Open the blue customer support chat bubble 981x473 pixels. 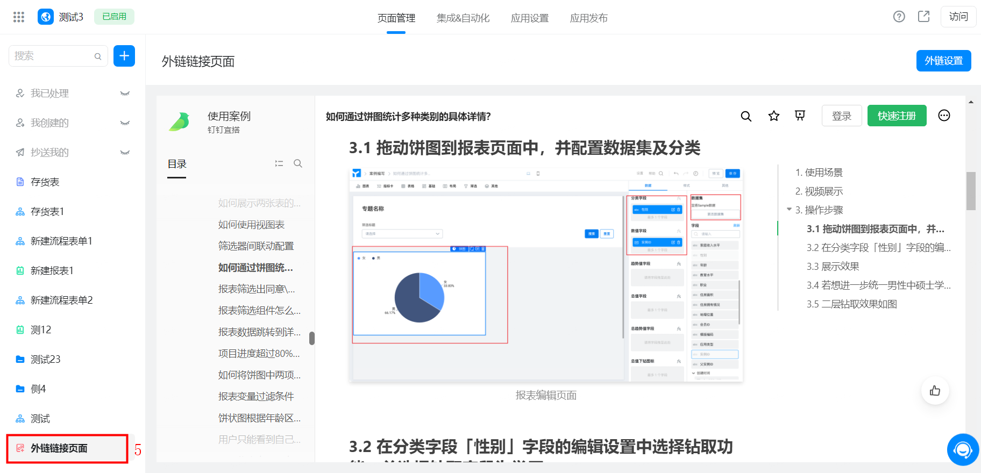point(963,450)
